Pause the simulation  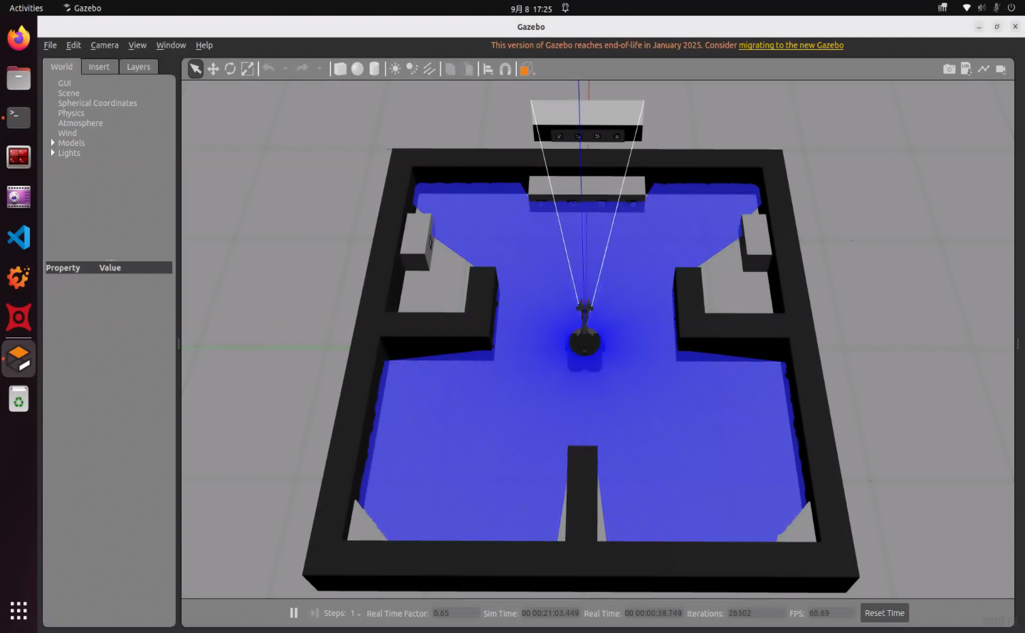click(x=294, y=613)
